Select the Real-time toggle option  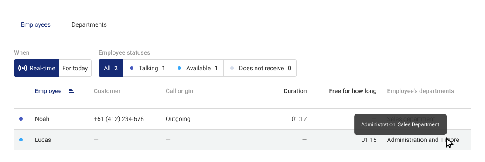(x=37, y=68)
